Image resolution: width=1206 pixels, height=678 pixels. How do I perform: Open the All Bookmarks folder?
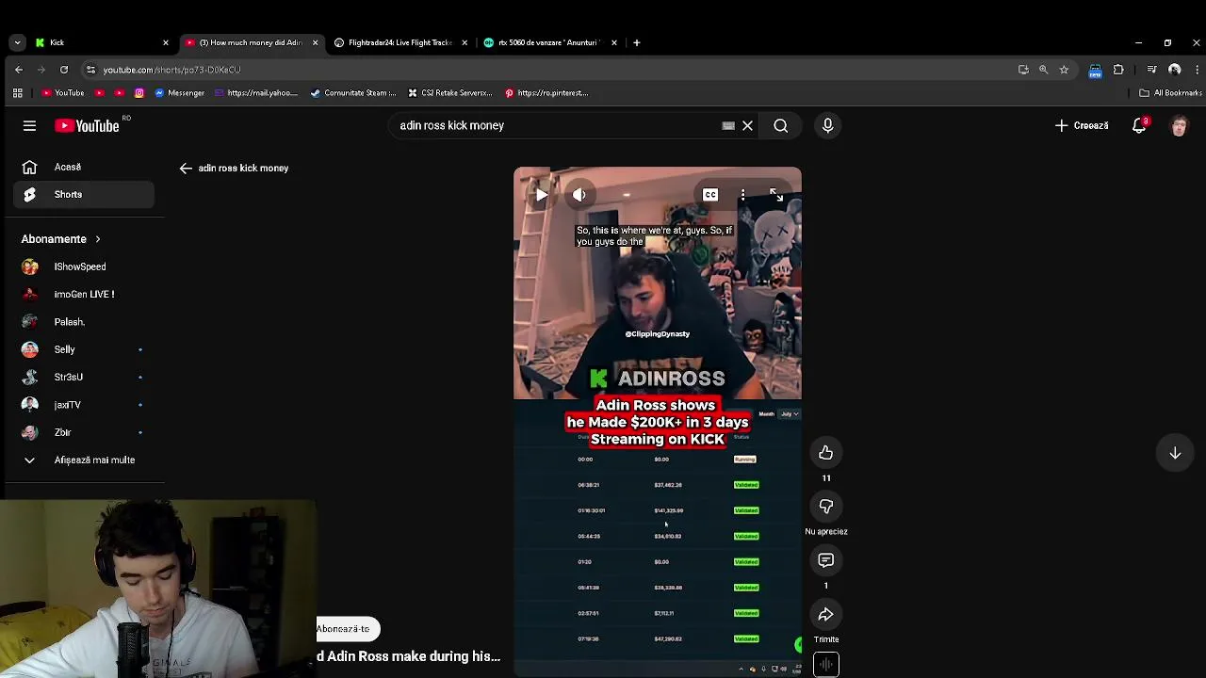click(x=1170, y=93)
